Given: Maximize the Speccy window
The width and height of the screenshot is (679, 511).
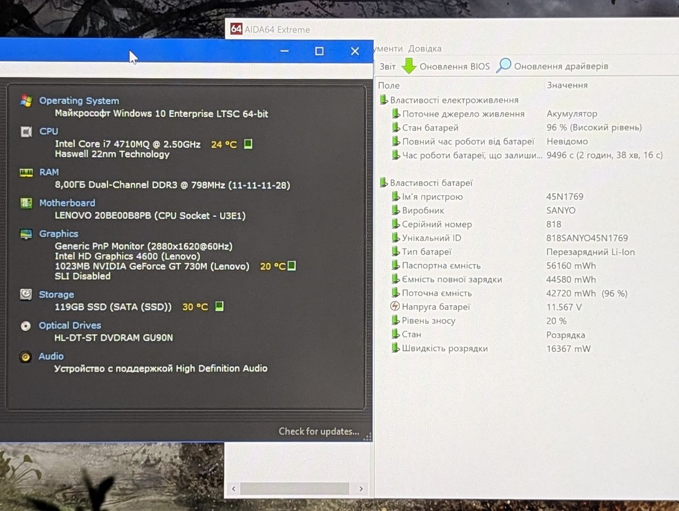Looking at the screenshot, I should pyautogui.click(x=319, y=51).
